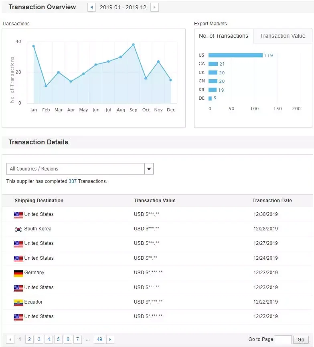314x347 pixels.
Task: Expand country filter using dropdown arrow
Action: point(148,169)
